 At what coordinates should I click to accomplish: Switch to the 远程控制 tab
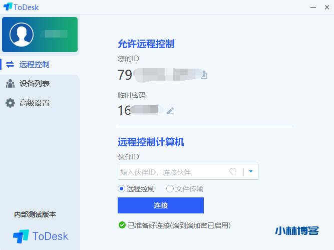[34, 64]
